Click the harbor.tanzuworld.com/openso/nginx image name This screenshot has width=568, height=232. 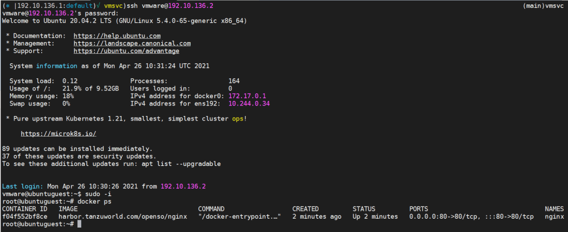122,216
